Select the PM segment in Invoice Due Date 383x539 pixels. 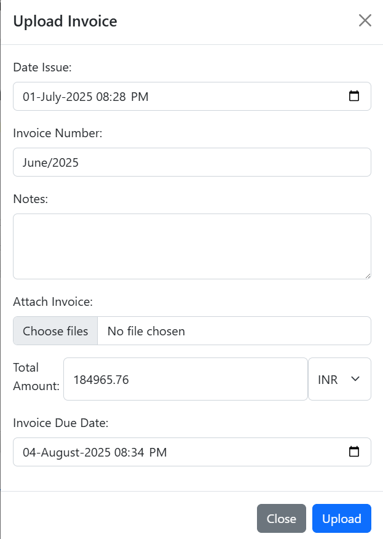tap(158, 452)
